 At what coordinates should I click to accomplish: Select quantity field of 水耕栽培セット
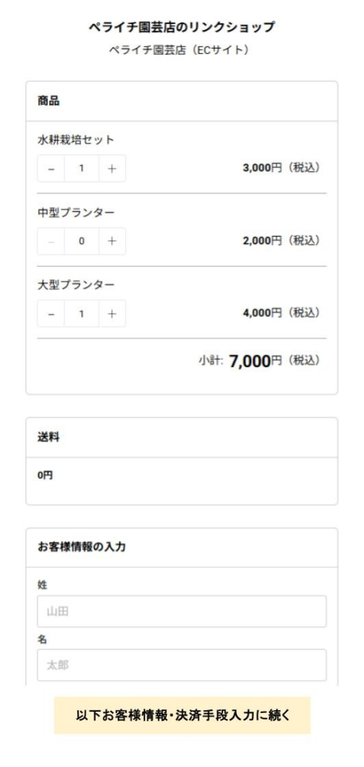[82, 169]
